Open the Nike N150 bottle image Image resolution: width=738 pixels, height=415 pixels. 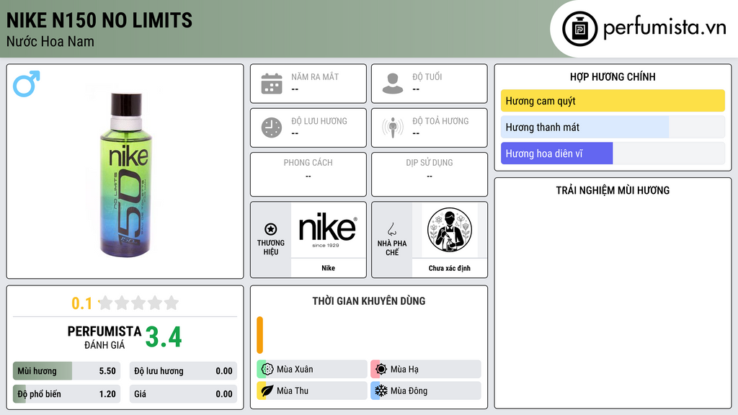pos(125,174)
